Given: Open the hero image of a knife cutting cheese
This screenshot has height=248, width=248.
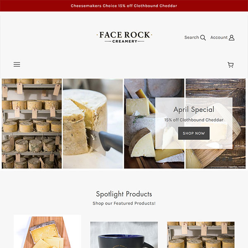Looking at the screenshot, I should 93,124.
